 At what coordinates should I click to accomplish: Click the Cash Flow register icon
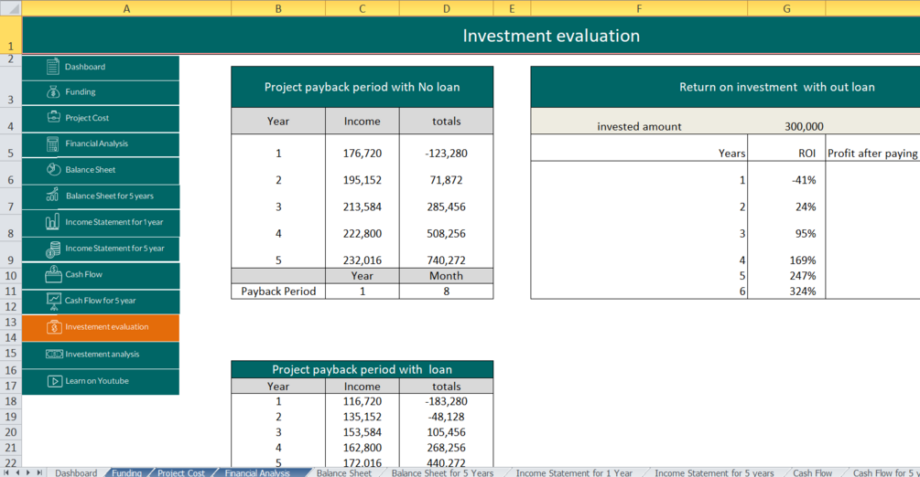pos(53,274)
